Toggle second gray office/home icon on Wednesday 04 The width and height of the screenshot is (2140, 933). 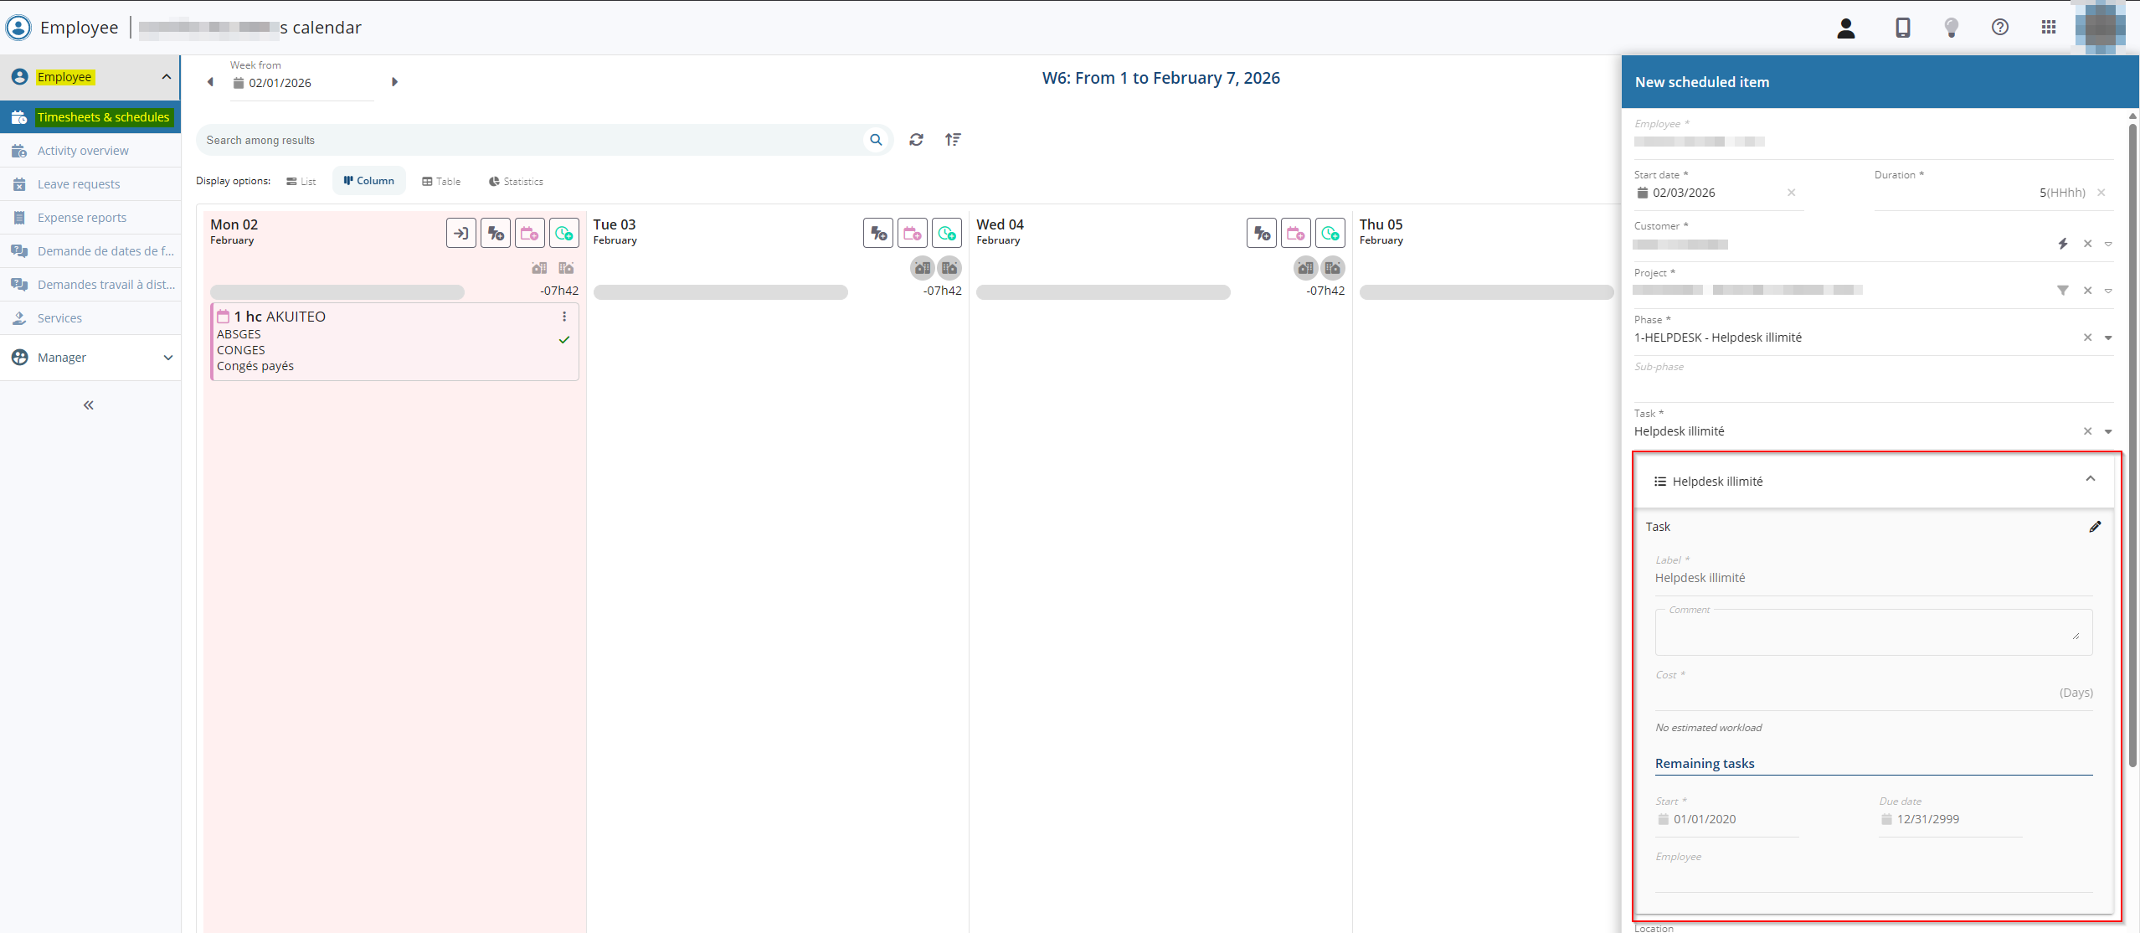pos(1332,268)
